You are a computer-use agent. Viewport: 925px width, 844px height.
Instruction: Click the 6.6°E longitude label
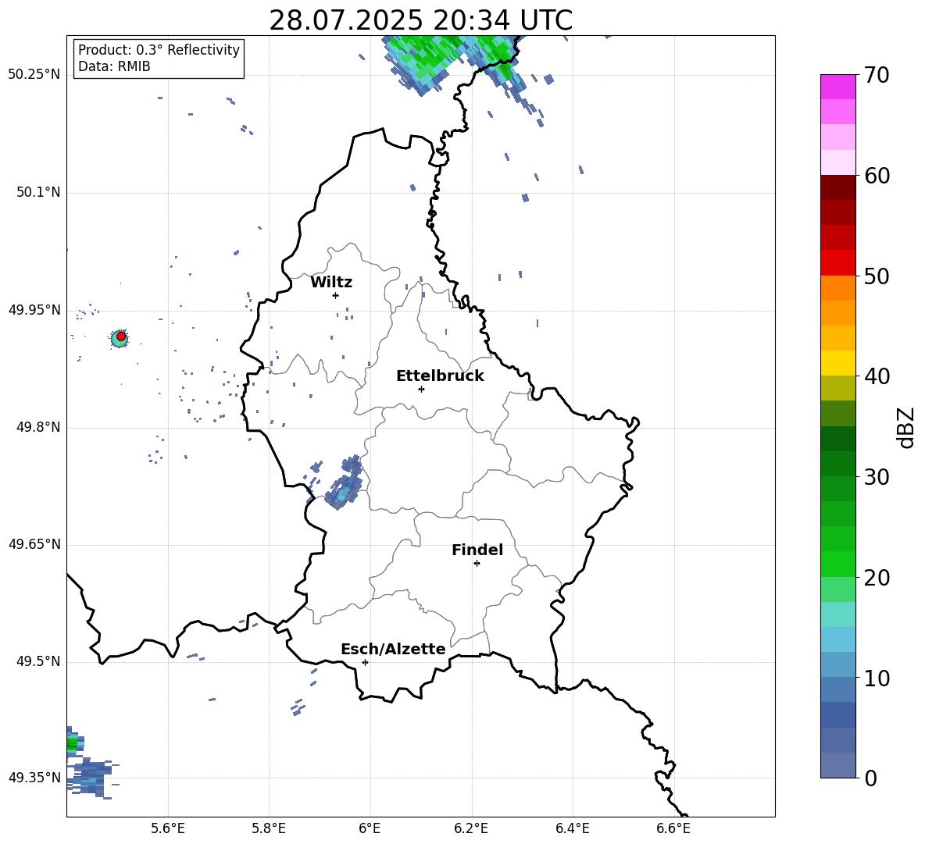pos(673,828)
